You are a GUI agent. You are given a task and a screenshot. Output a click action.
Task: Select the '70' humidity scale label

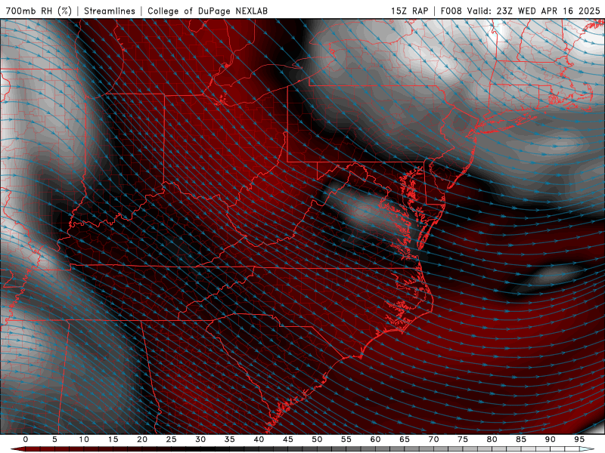tap(433, 439)
